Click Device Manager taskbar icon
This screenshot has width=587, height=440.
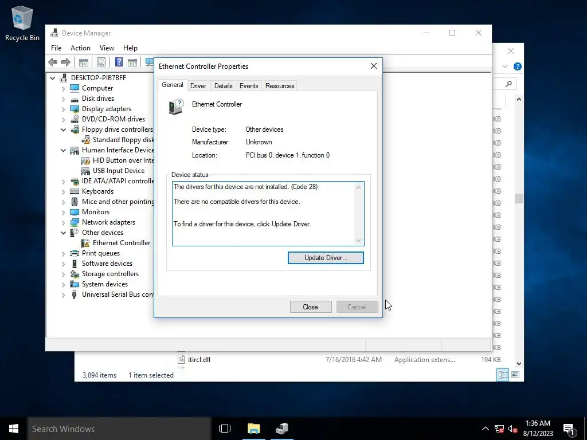click(x=282, y=429)
